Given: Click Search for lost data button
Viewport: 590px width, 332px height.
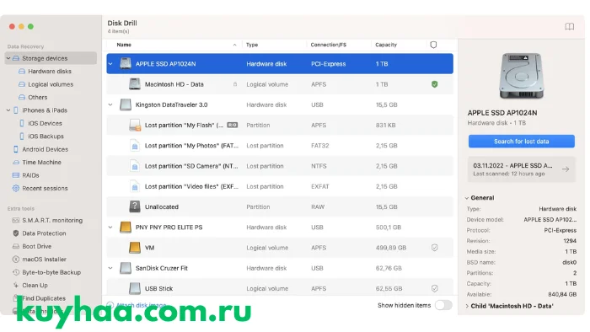Looking at the screenshot, I should coord(521,142).
